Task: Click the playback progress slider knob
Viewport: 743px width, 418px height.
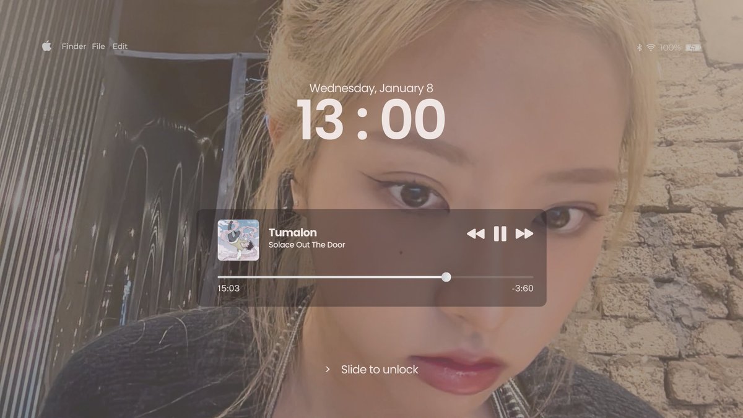Action: 446,277
